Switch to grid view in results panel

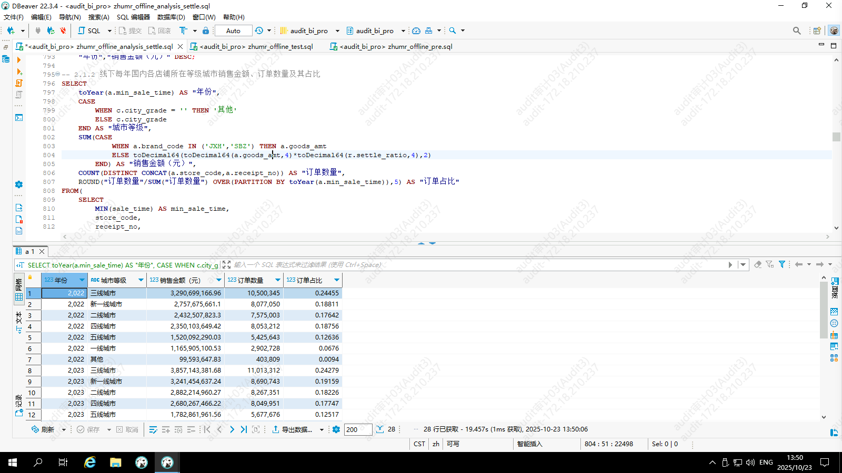(19, 297)
